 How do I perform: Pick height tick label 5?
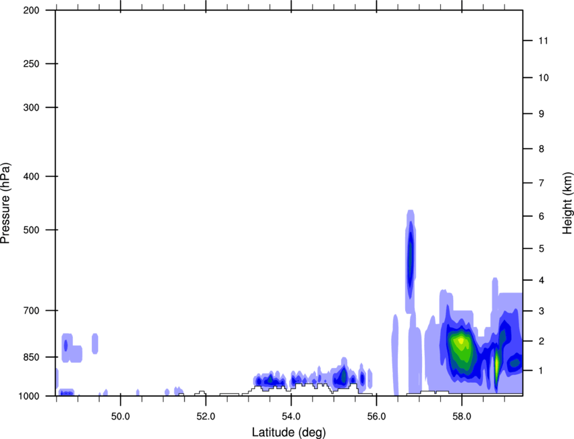point(542,249)
